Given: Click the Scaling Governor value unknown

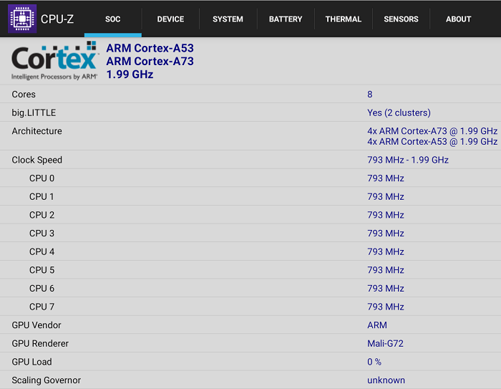Looking at the screenshot, I should [386, 380].
